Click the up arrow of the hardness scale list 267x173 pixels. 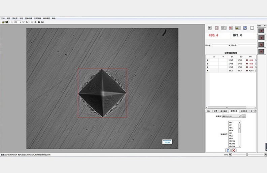coord(240,122)
